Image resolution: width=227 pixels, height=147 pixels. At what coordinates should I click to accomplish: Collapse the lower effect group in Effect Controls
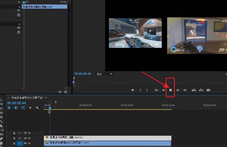(x=19, y=24)
